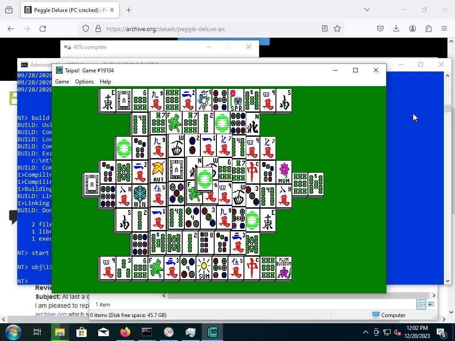This screenshot has height=341, width=455.
Task: Go back to previous page
Action: (x=11, y=29)
